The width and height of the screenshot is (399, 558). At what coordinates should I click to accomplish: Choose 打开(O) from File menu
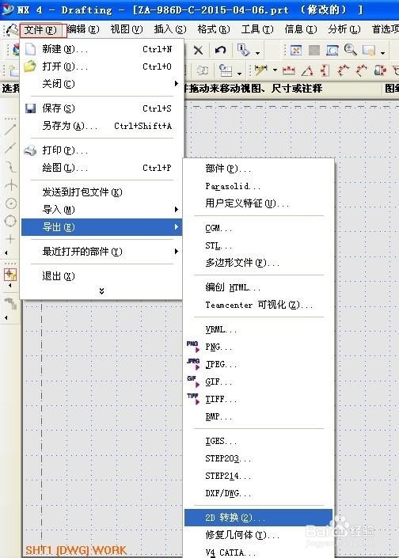tap(102, 66)
